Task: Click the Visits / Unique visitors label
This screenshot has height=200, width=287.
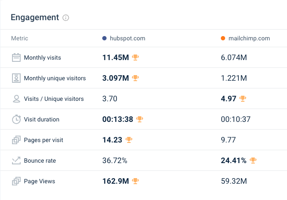Action: pyautogui.click(x=54, y=99)
